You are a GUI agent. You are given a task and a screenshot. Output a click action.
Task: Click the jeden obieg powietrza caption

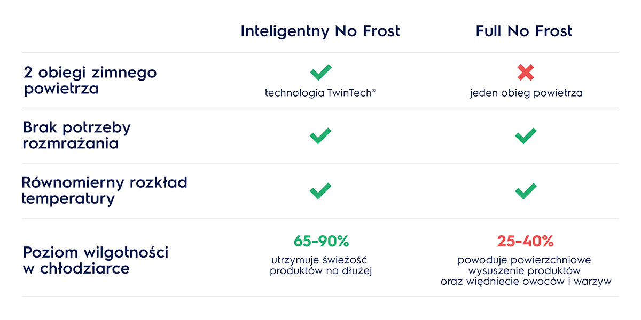[526, 93]
